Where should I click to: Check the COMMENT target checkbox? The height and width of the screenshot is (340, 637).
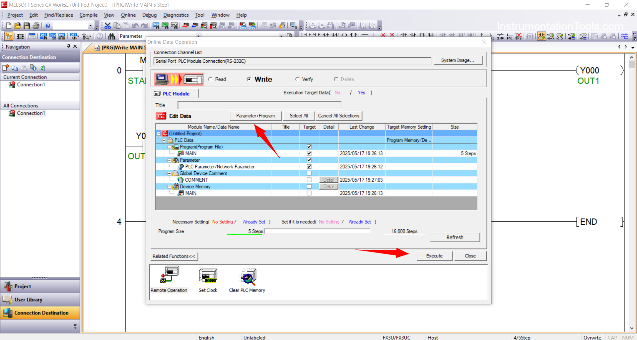[x=309, y=180]
